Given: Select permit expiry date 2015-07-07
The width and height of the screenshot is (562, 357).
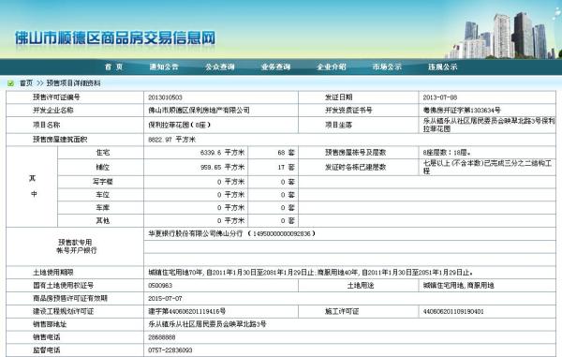Looking at the screenshot, I should (165, 298).
